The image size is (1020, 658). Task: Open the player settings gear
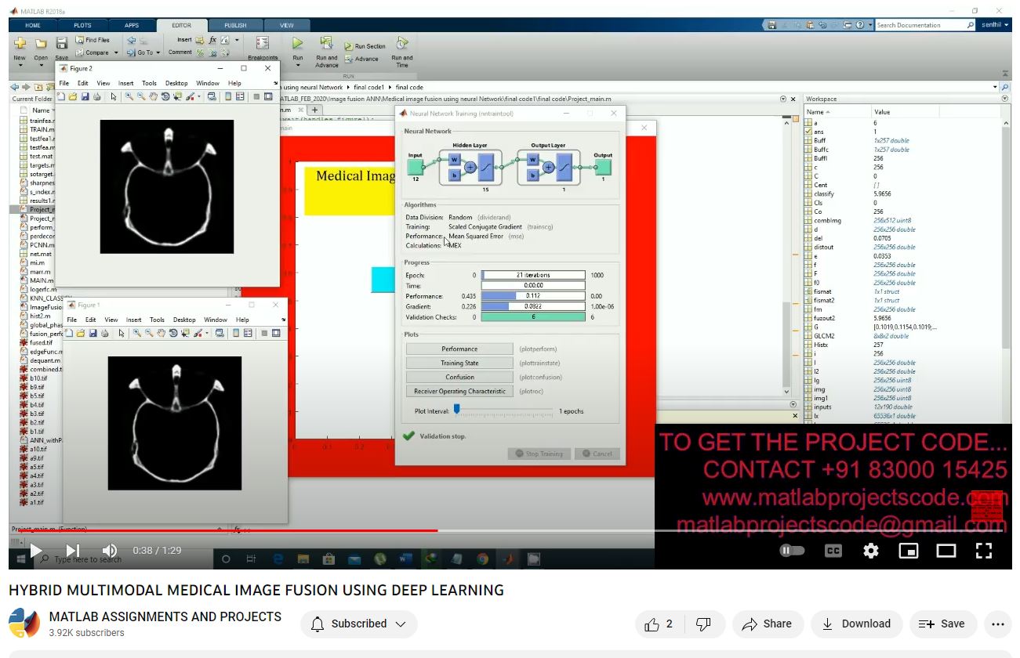pyautogui.click(x=870, y=551)
